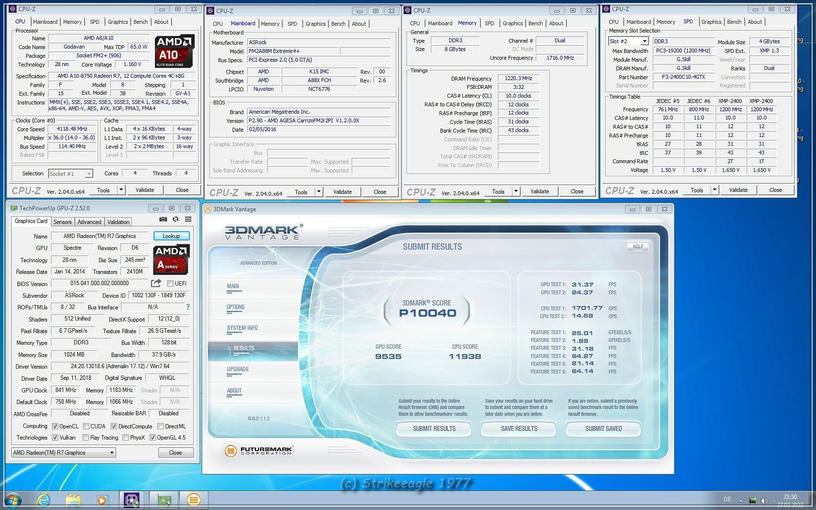
Task: Open Bench tab in first CPU-Z window
Action: click(140, 22)
